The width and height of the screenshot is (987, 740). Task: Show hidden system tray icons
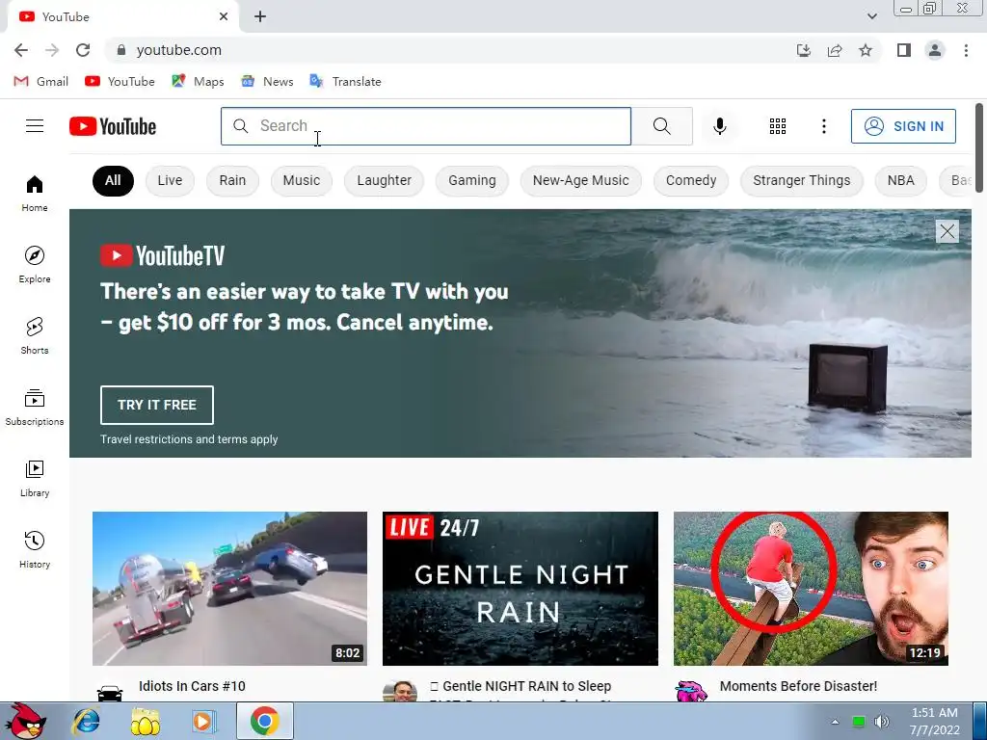pos(836,722)
